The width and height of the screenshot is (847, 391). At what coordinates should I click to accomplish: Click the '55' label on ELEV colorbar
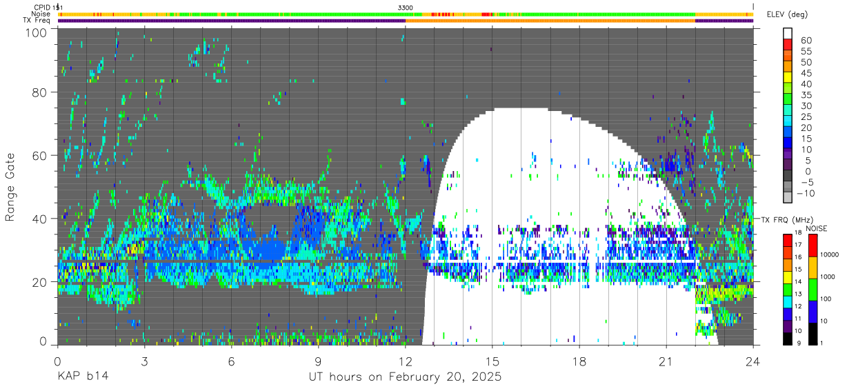(x=806, y=51)
